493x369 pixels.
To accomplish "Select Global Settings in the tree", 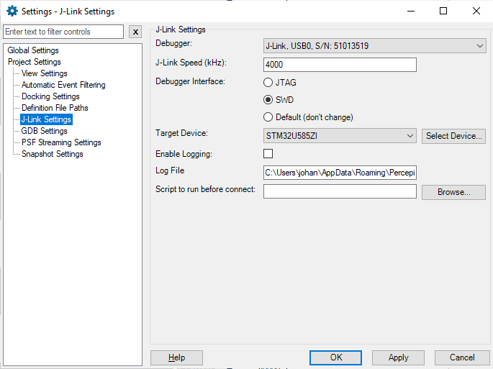I will (33, 50).
